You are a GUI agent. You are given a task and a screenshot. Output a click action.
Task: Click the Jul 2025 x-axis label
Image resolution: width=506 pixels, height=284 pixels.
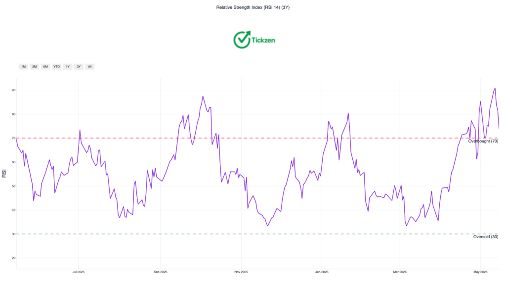pos(79,272)
